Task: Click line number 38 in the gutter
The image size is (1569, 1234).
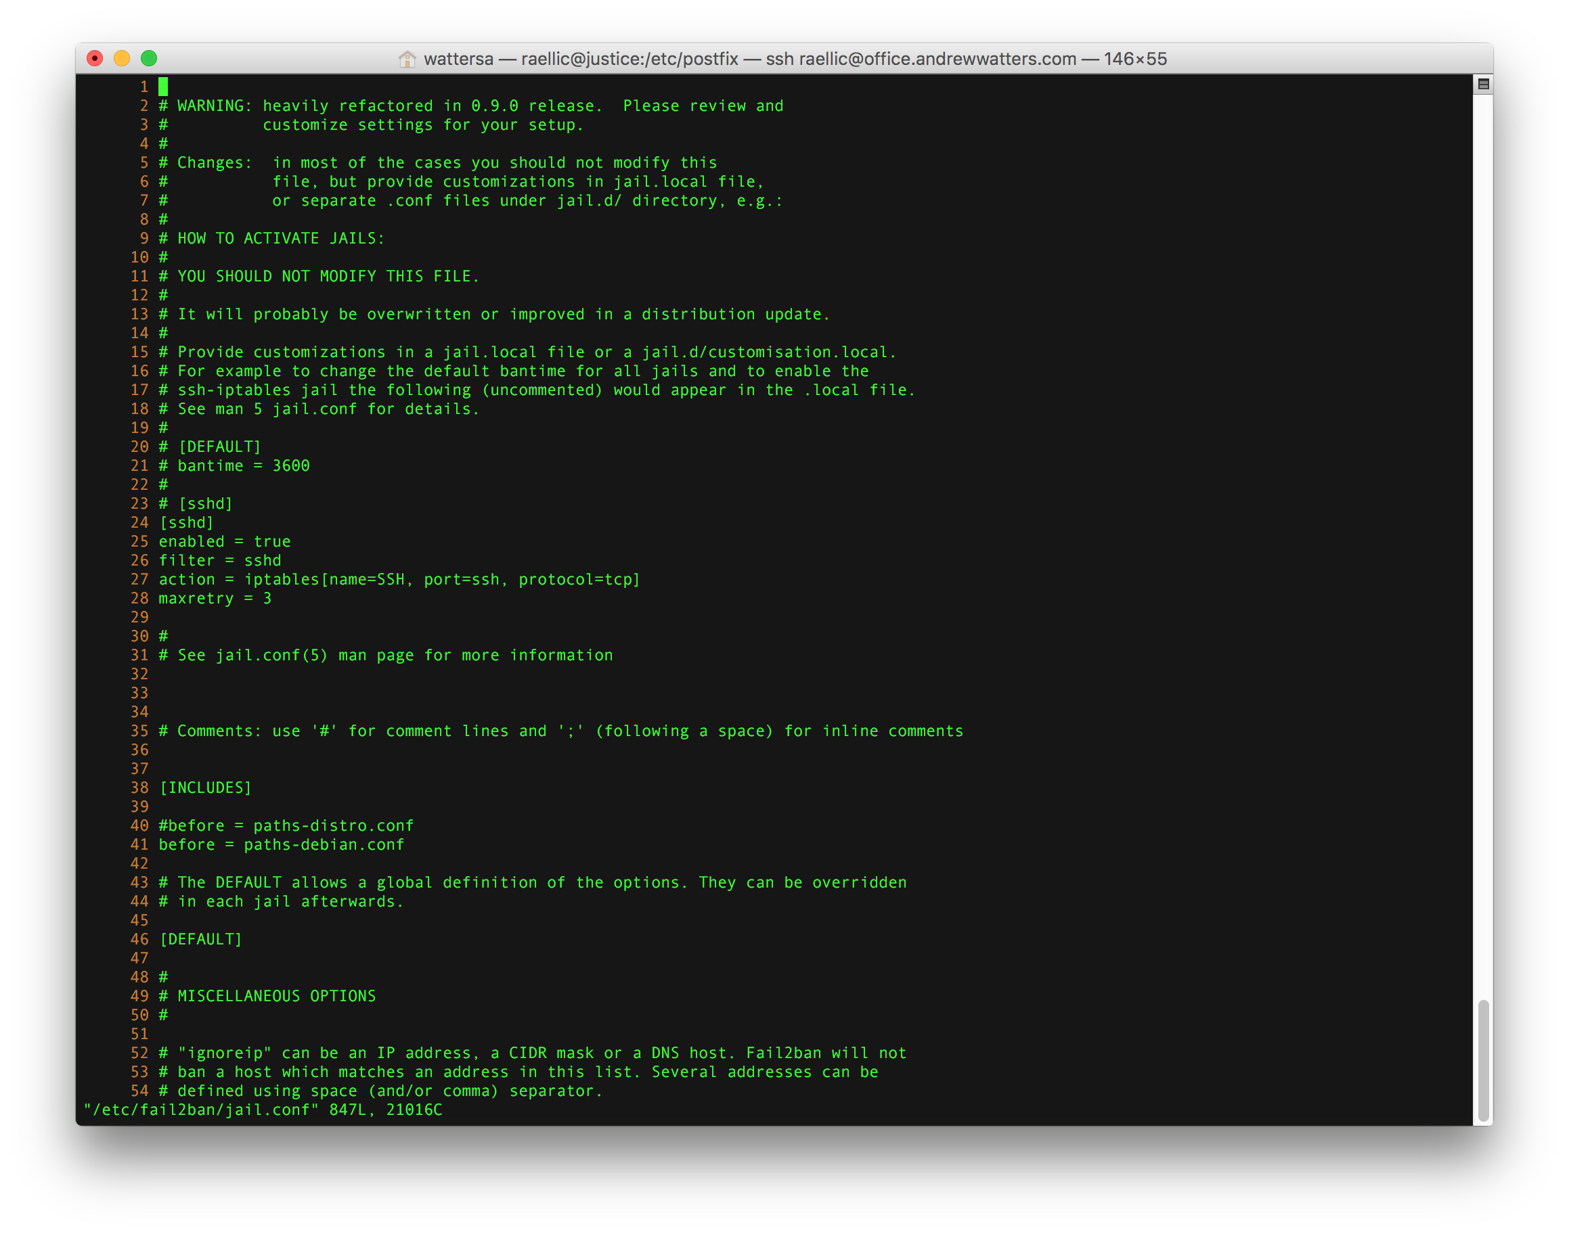Action: 139,788
